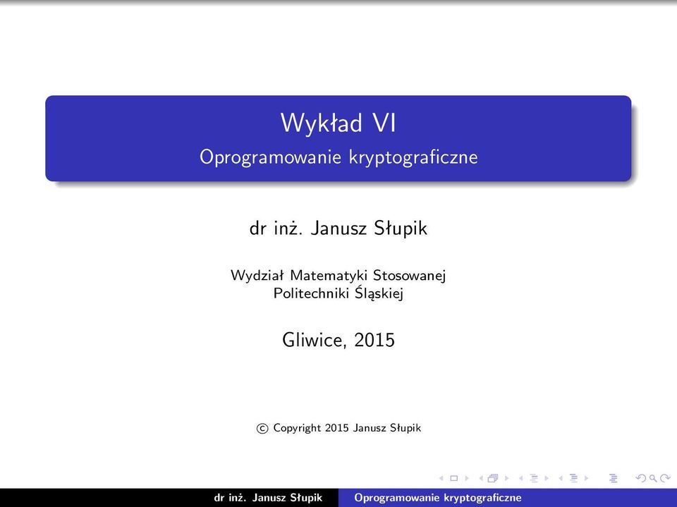
Task: Go to next slide arrow beside slide icon
Action: point(467,478)
